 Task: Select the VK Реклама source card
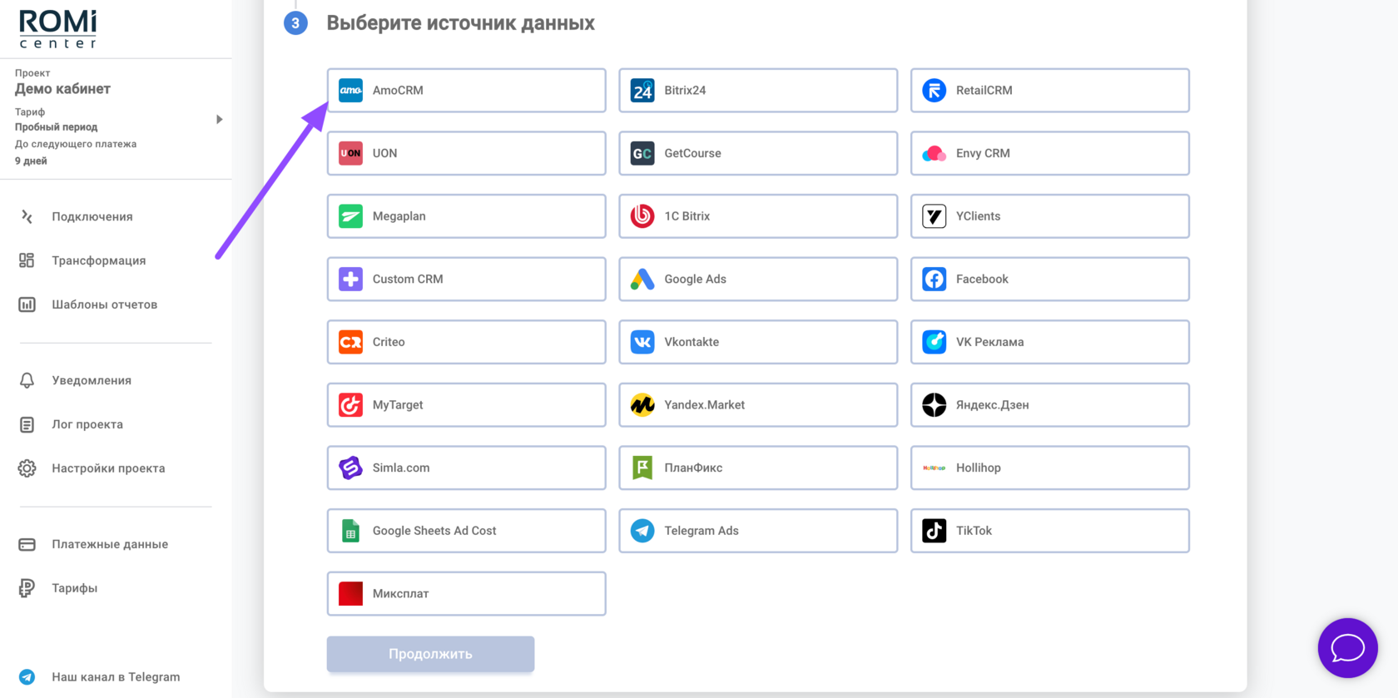(x=1049, y=342)
